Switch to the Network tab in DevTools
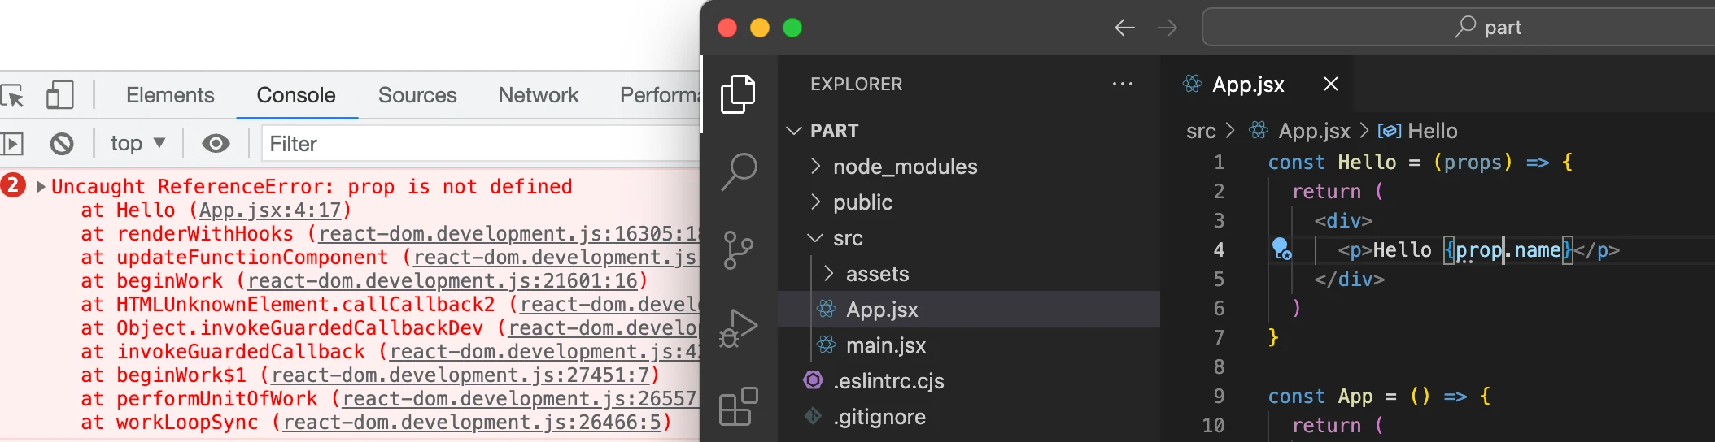Image resolution: width=1715 pixels, height=442 pixels. [x=539, y=95]
